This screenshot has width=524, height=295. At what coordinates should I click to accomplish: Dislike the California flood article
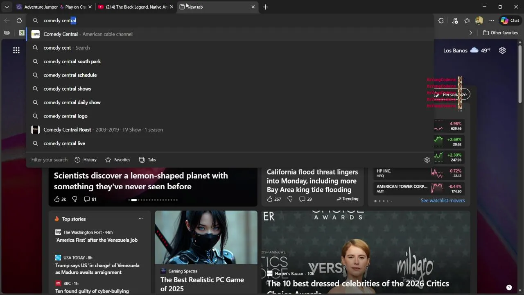[290, 199]
